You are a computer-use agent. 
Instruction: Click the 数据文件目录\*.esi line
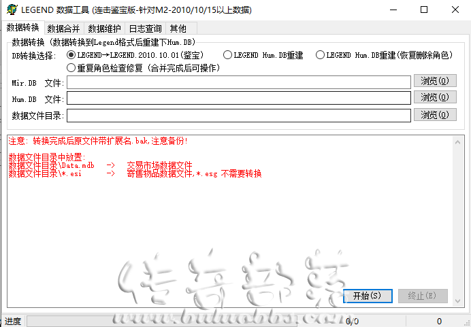135,173
